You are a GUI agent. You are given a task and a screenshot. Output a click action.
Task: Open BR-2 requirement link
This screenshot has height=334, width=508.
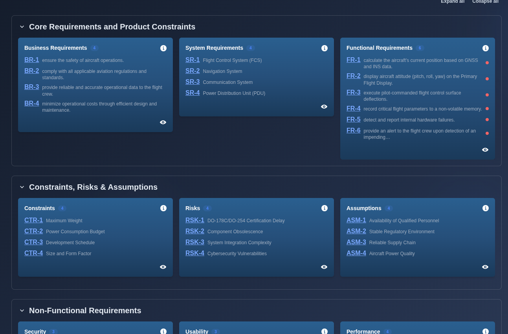click(x=32, y=71)
